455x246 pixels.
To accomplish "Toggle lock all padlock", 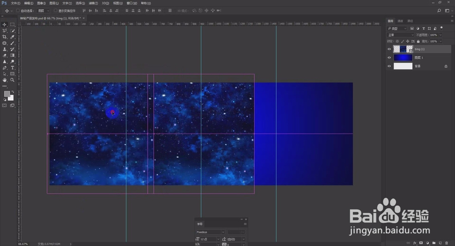I will [418, 41].
